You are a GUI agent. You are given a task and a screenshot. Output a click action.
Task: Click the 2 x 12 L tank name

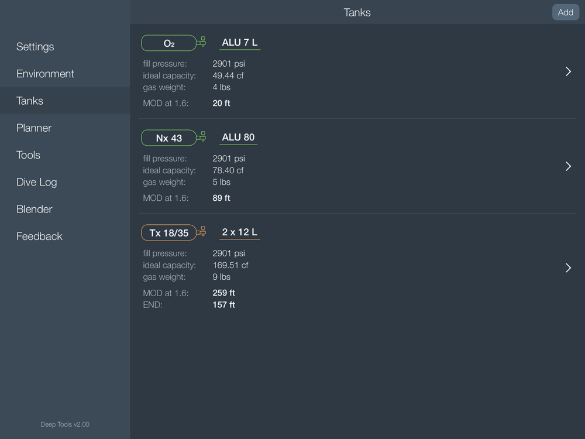tap(239, 232)
